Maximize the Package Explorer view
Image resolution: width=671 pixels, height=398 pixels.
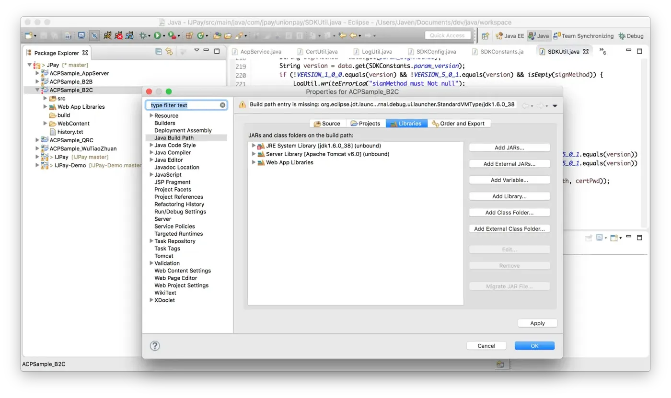point(217,51)
